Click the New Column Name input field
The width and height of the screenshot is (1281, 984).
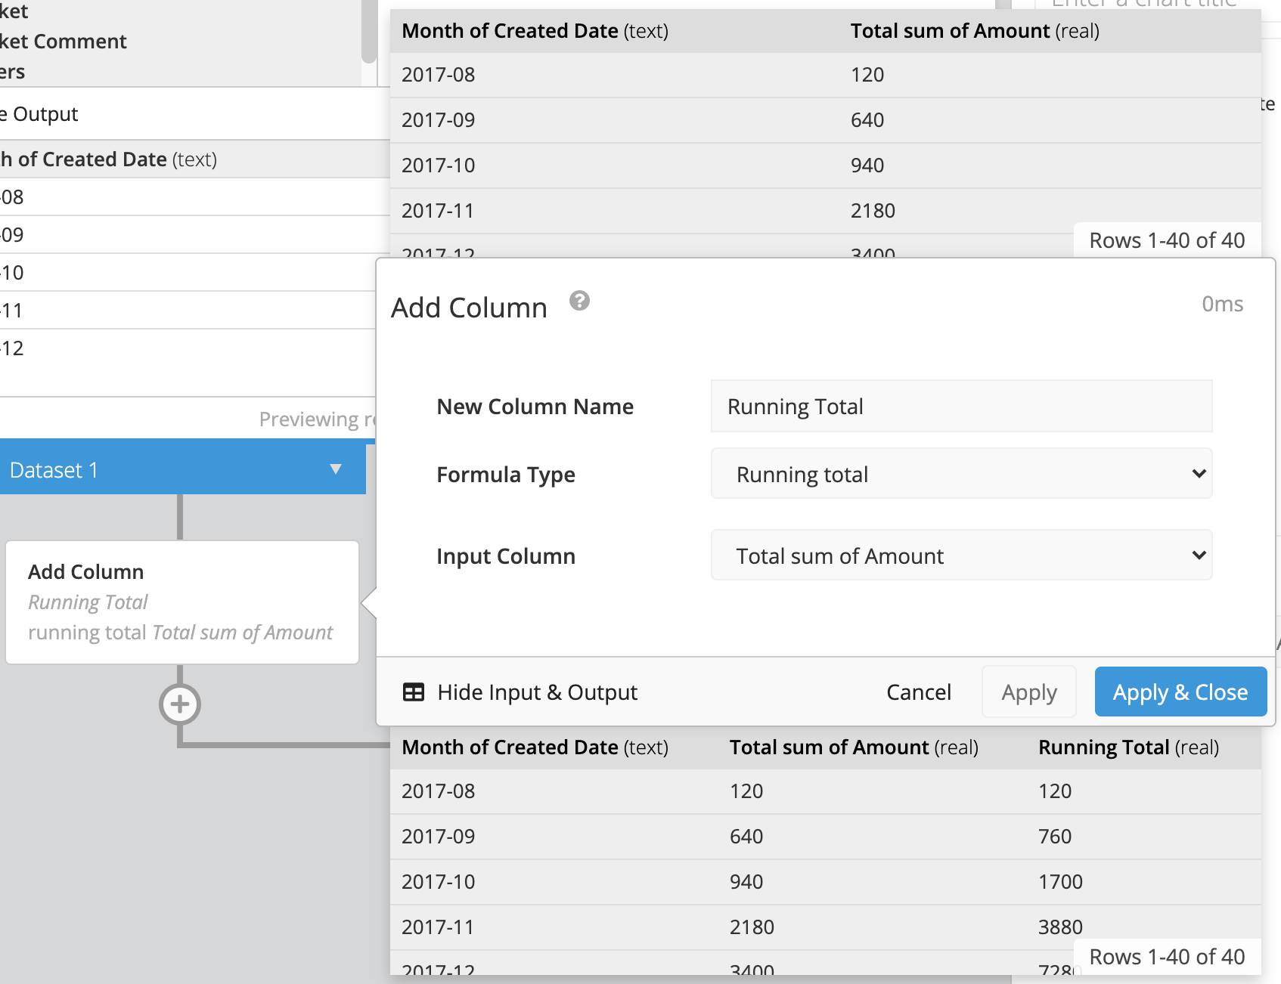coord(961,407)
